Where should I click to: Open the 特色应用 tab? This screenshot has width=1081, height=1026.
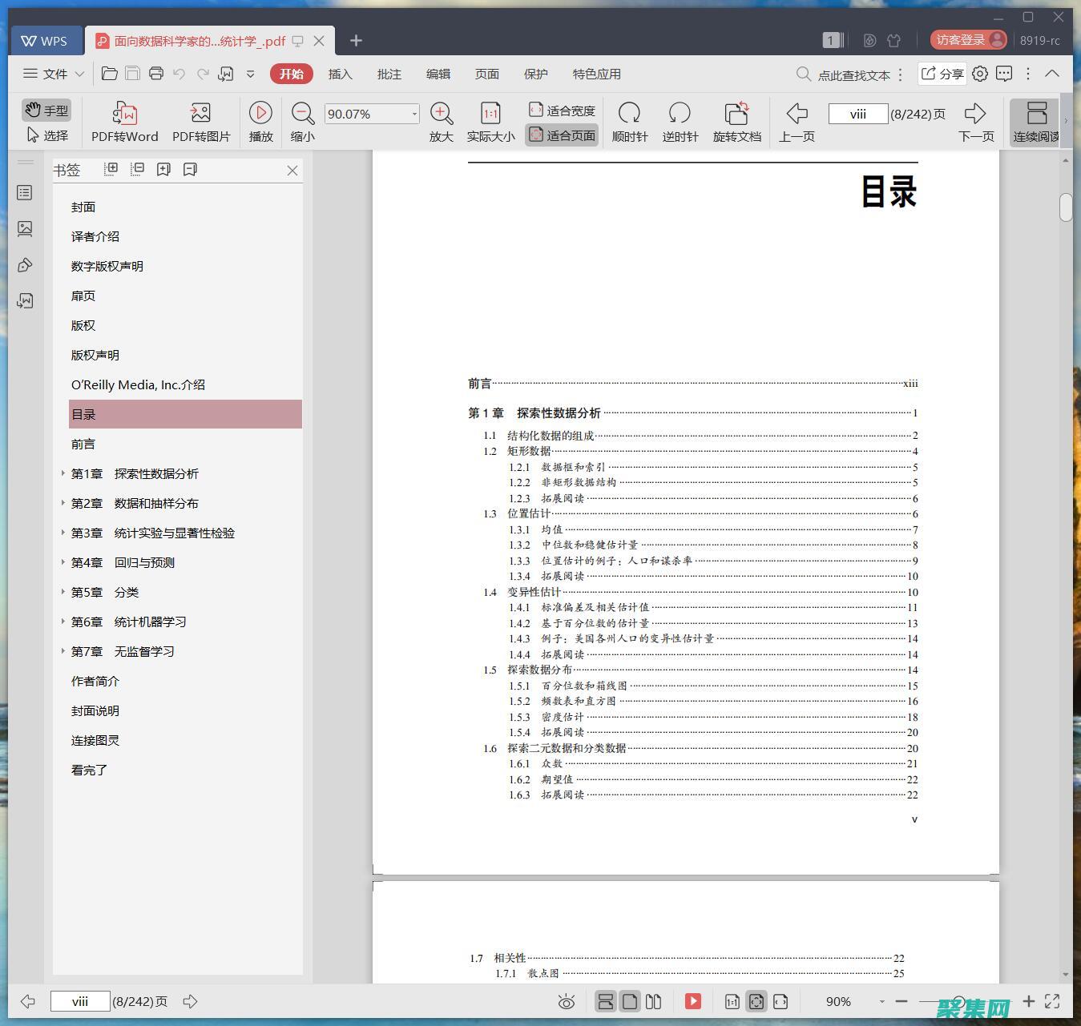click(595, 74)
